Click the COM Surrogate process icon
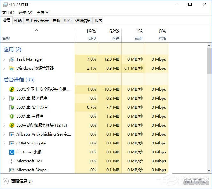Screen dimensions: 212x189 (x=12, y=143)
